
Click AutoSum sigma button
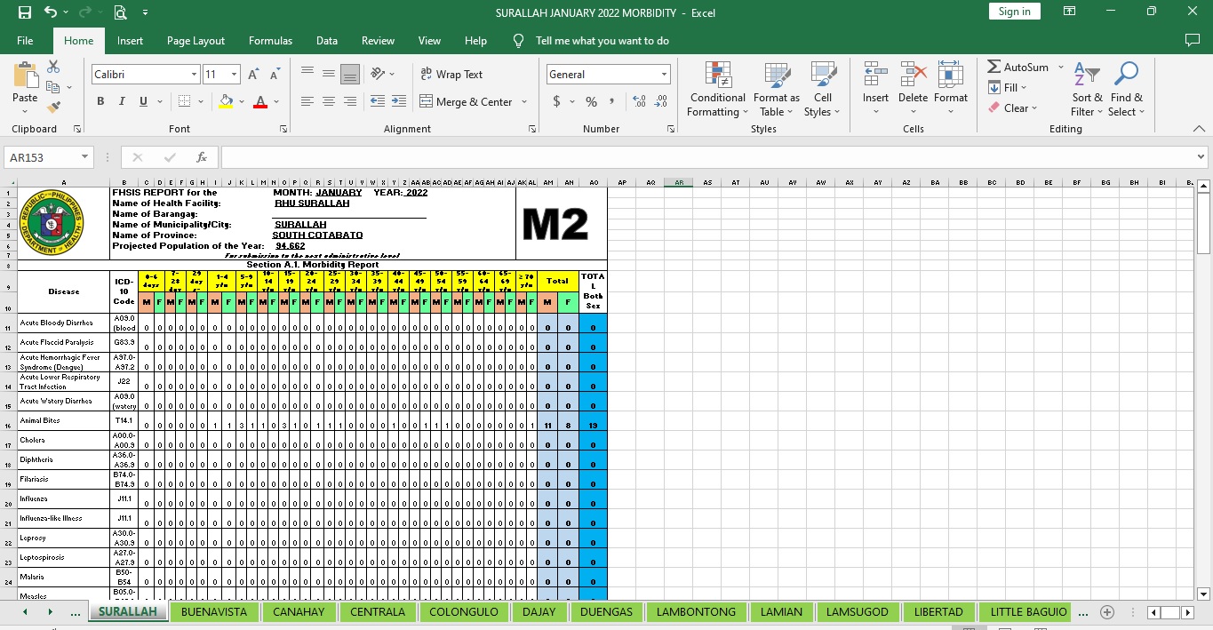click(1018, 67)
